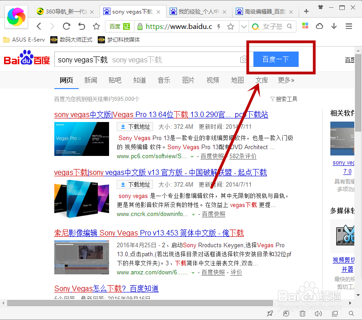
Task: Select the 地图 search category
Action: point(237,80)
